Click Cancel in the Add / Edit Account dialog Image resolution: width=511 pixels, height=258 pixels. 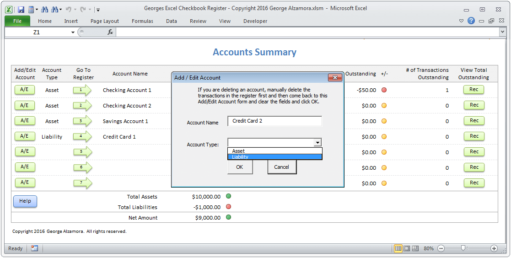282,167
